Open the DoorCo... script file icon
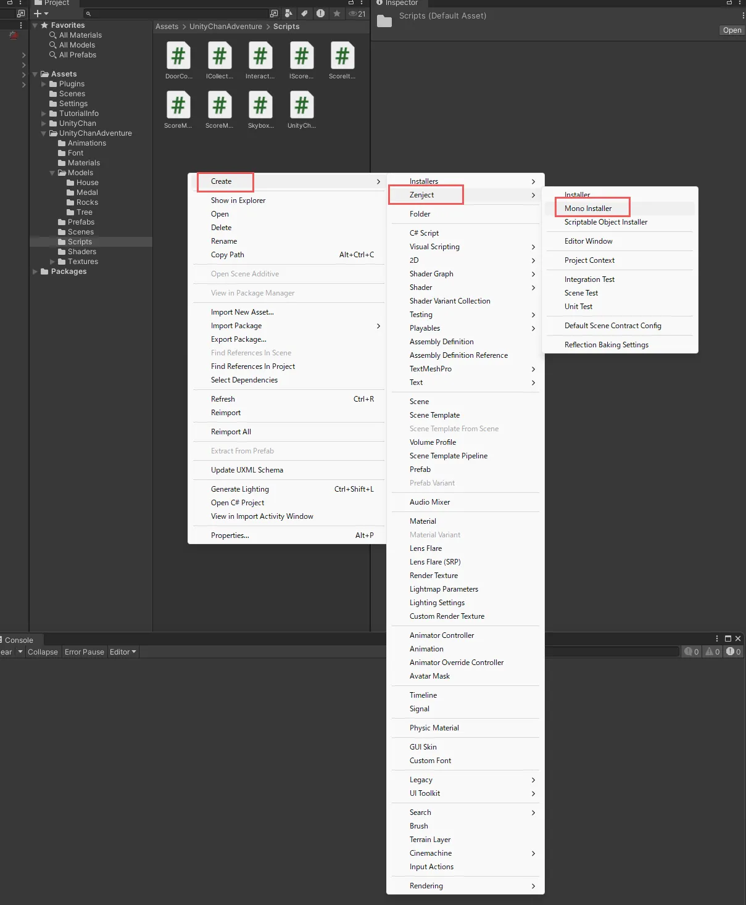This screenshot has height=905, width=746. 178,57
